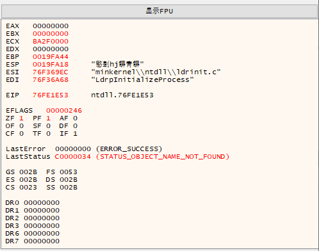Click STATUS_OBJECT_NAME_NOT_FOUND text
The height and width of the screenshot is (251, 319).
coord(163,157)
